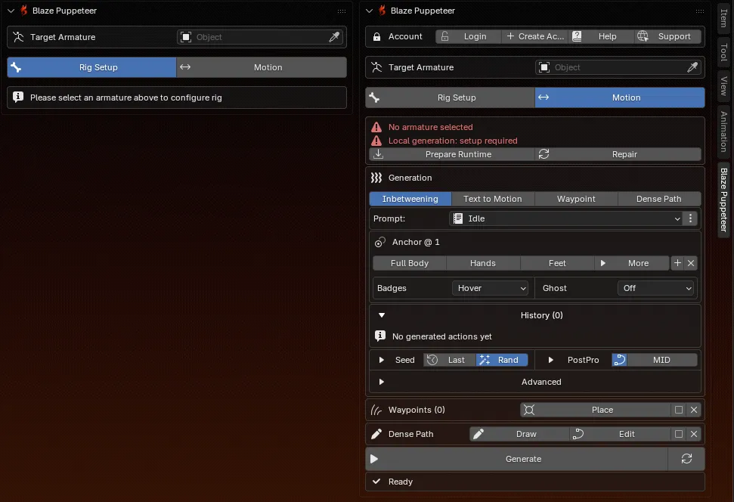Open the Animation sidebar tab

coord(723,132)
